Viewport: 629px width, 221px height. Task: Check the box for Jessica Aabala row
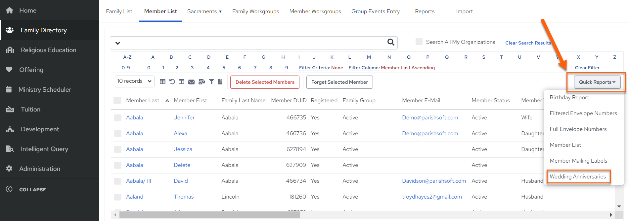[x=118, y=149]
